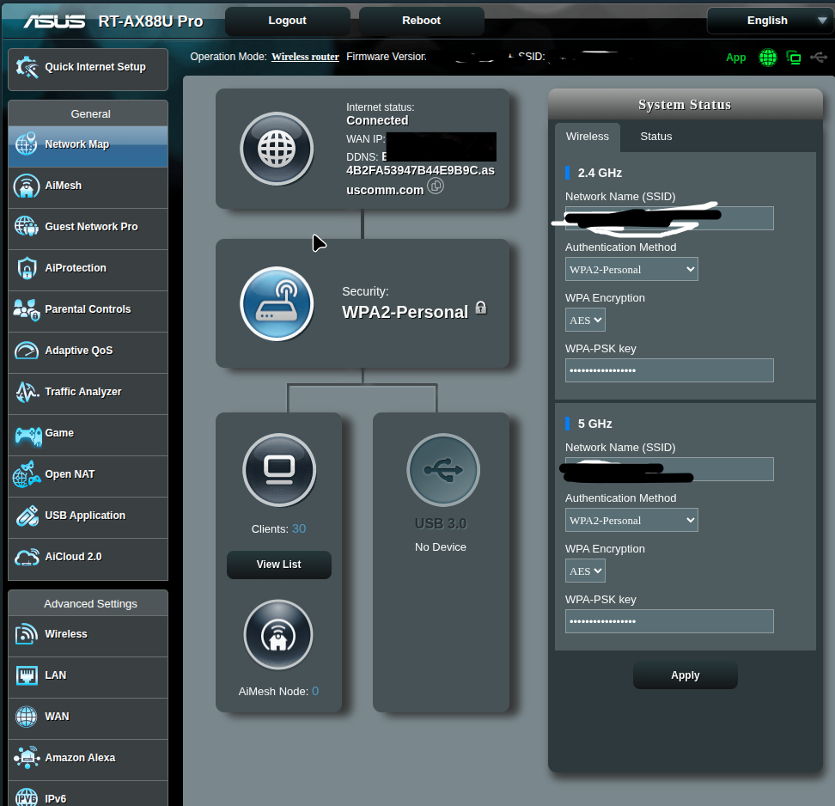Click the Quick Internet Setup icon
835x806 pixels.
click(27, 67)
